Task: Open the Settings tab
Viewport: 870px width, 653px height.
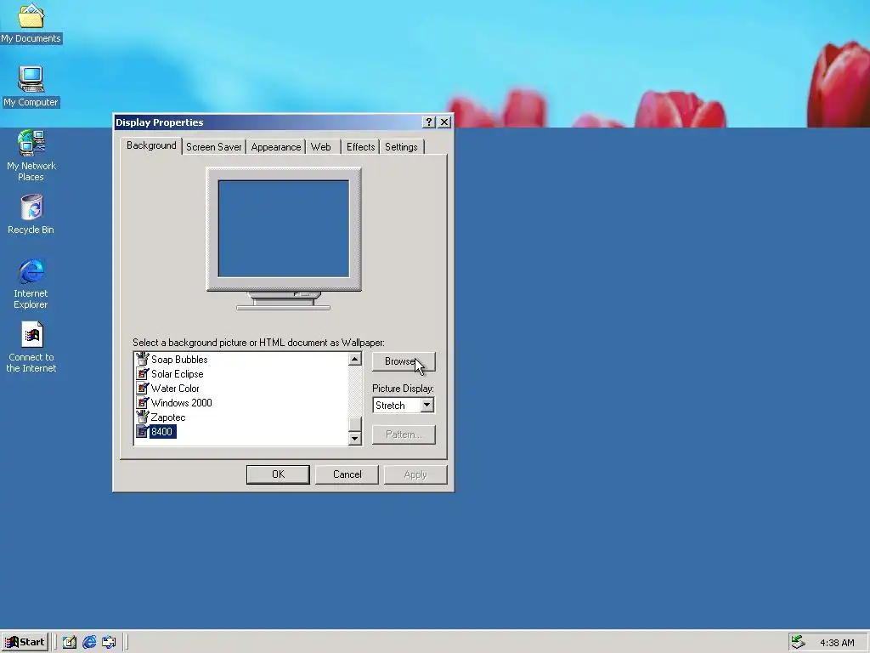Action: pos(401,147)
